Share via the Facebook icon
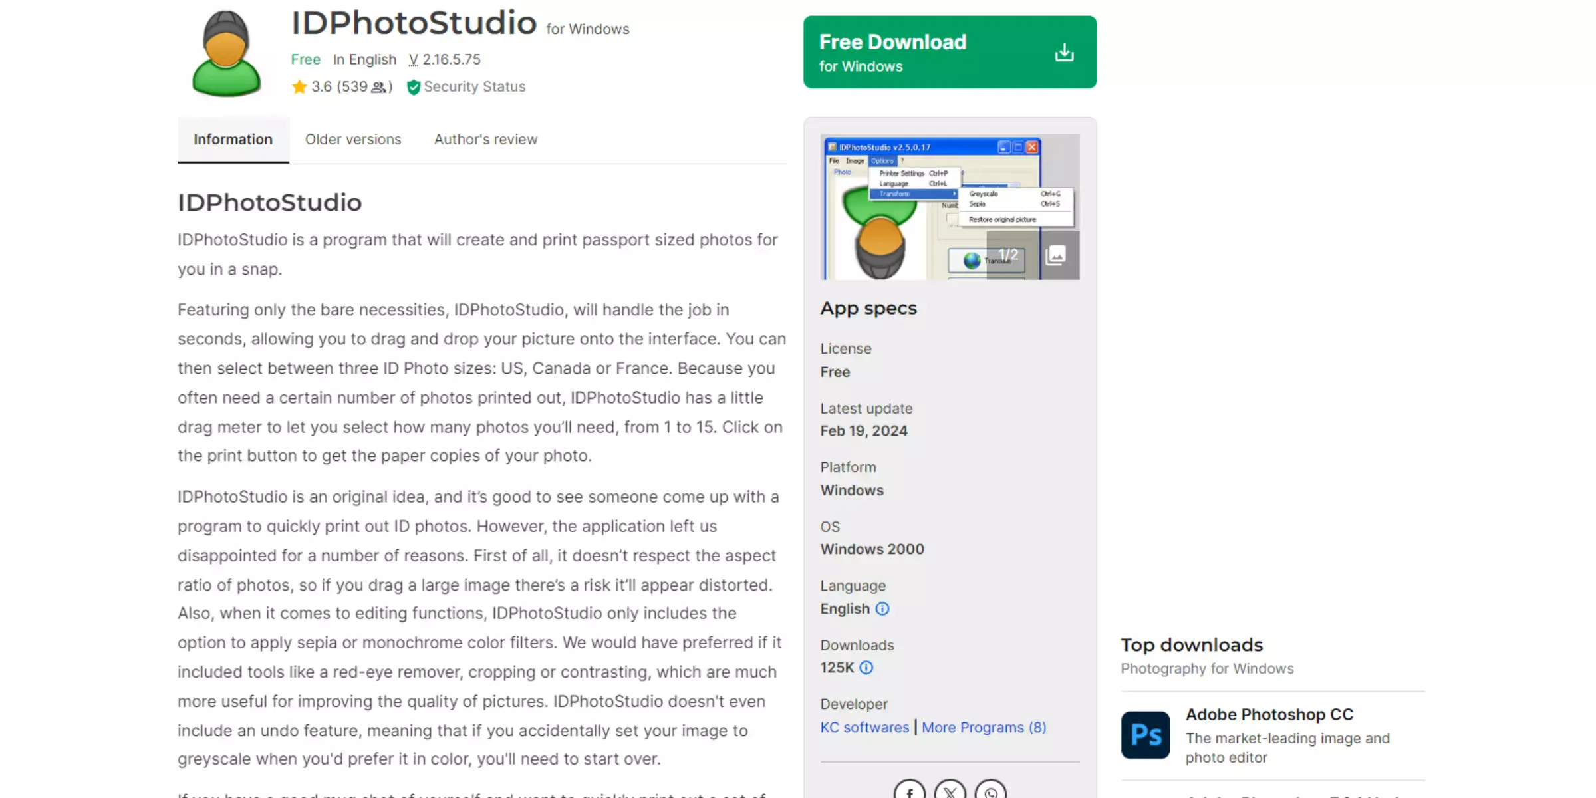Viewport: 1596px width, 798px height. click(910, 789)
